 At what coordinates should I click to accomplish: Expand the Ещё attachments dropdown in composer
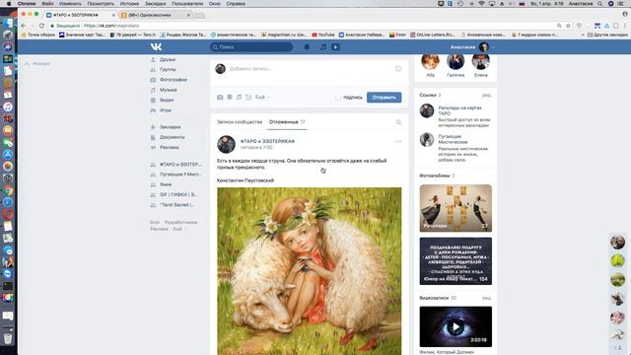[262, 97]
